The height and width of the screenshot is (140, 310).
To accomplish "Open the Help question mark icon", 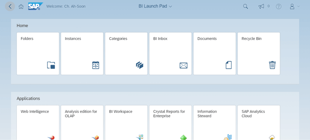I will [279, 7].
